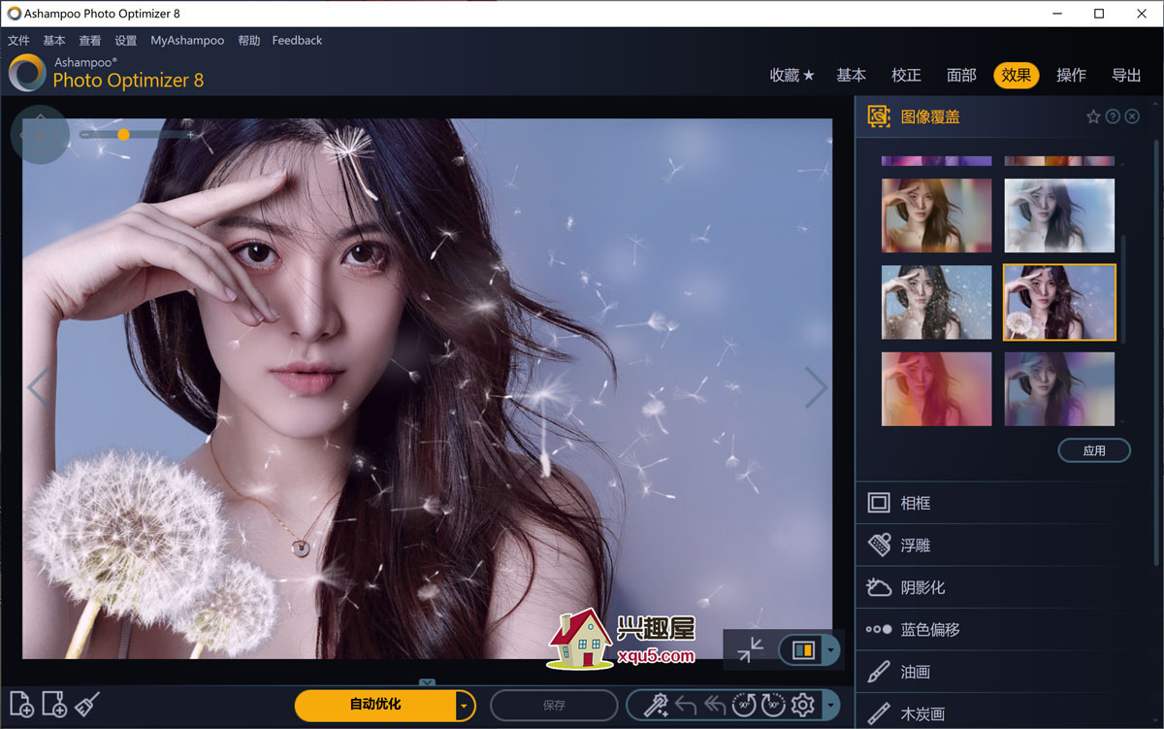Click the 自动优化 button
1164x729 pixels.
(x=375, y=705)
